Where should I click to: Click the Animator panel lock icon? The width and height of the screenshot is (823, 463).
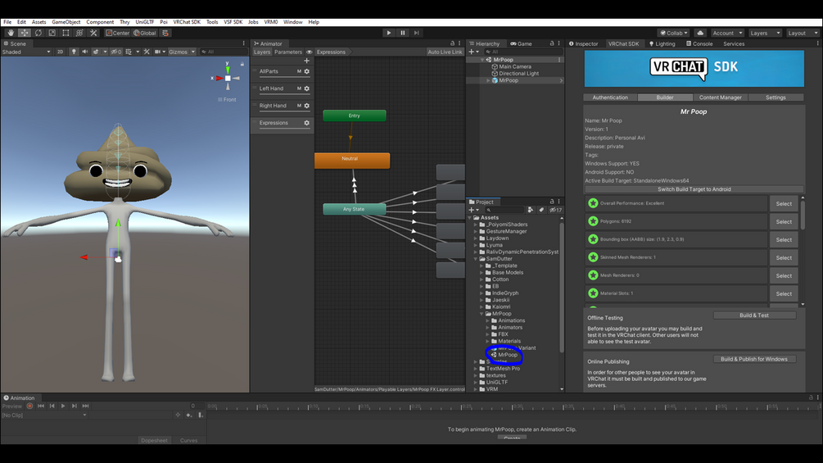452,43
